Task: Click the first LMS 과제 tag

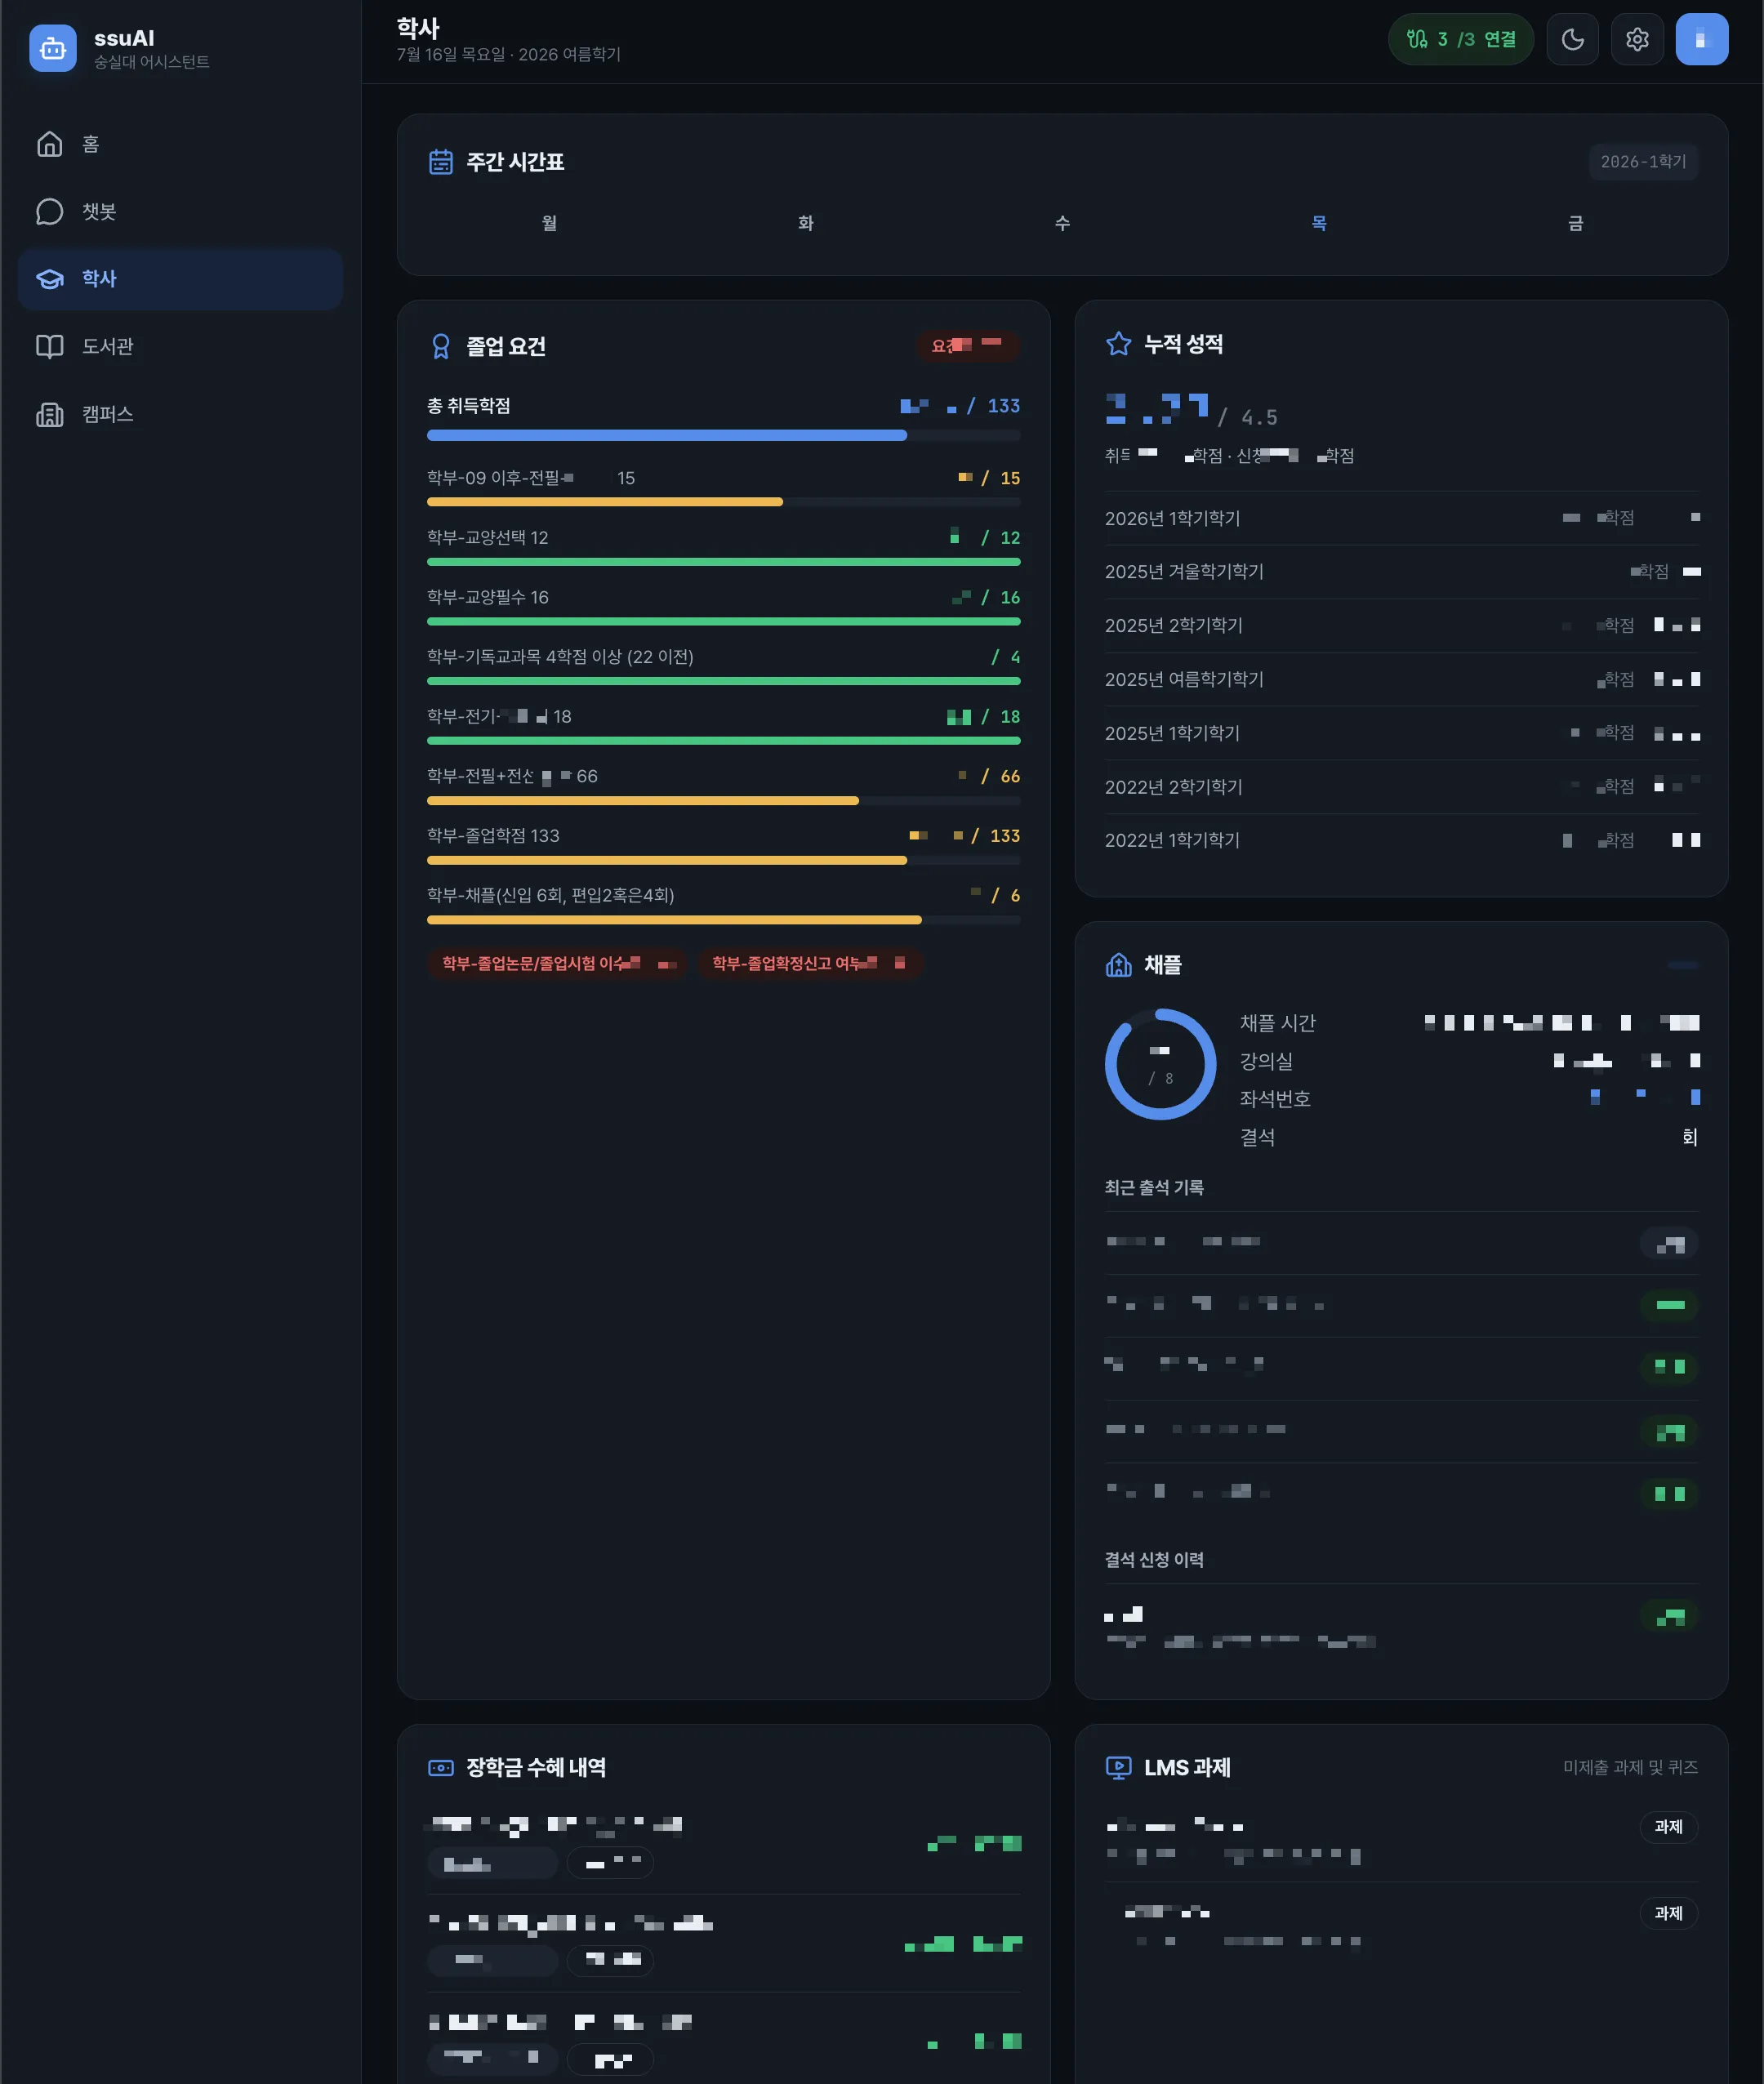Action: pyautogui.click(x=1668, y=1826)
